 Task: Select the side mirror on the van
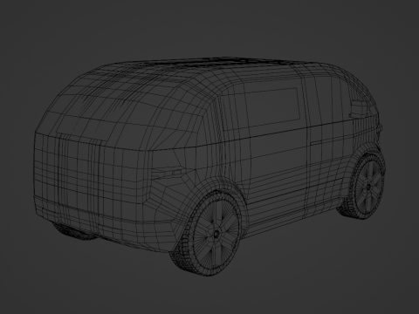[359, 108]
